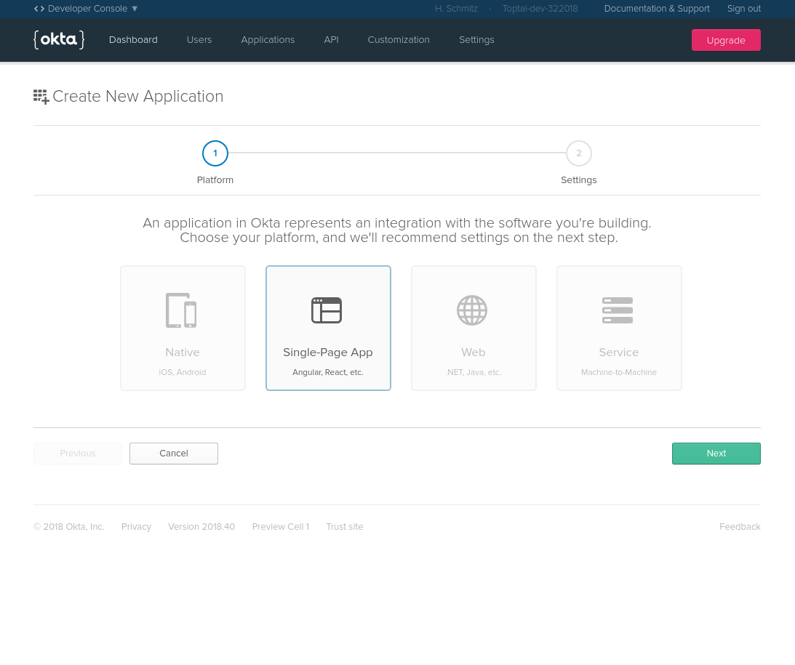795x665 pixels.
Task: Open the Customization menu
Action: (x=399, y=40)
